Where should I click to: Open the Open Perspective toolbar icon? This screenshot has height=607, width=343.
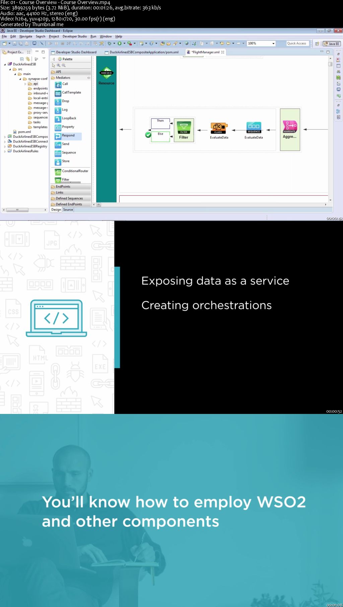point(317,44)
